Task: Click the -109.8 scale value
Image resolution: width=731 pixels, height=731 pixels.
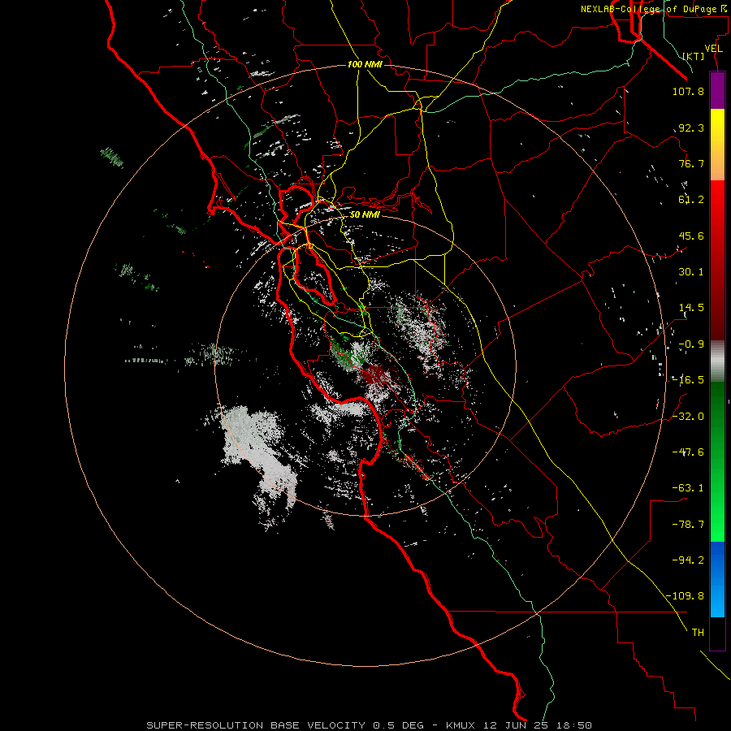Action: point(685,596)
